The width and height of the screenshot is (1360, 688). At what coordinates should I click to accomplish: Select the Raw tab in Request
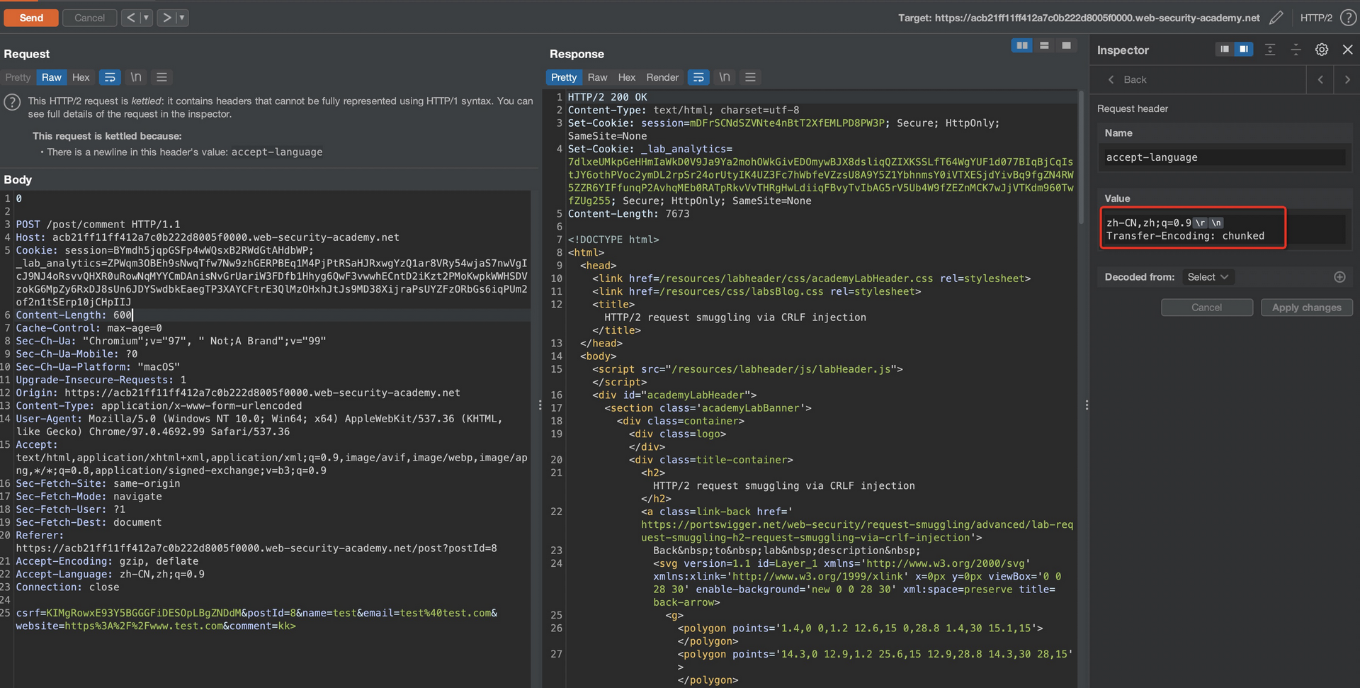pos(51,77)
